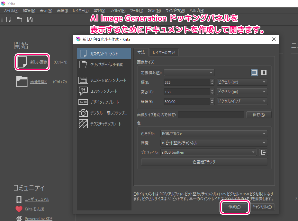Viewport: 298px width, 221px height.
Task: Toggle landscape orientation button
Action: 254,72
